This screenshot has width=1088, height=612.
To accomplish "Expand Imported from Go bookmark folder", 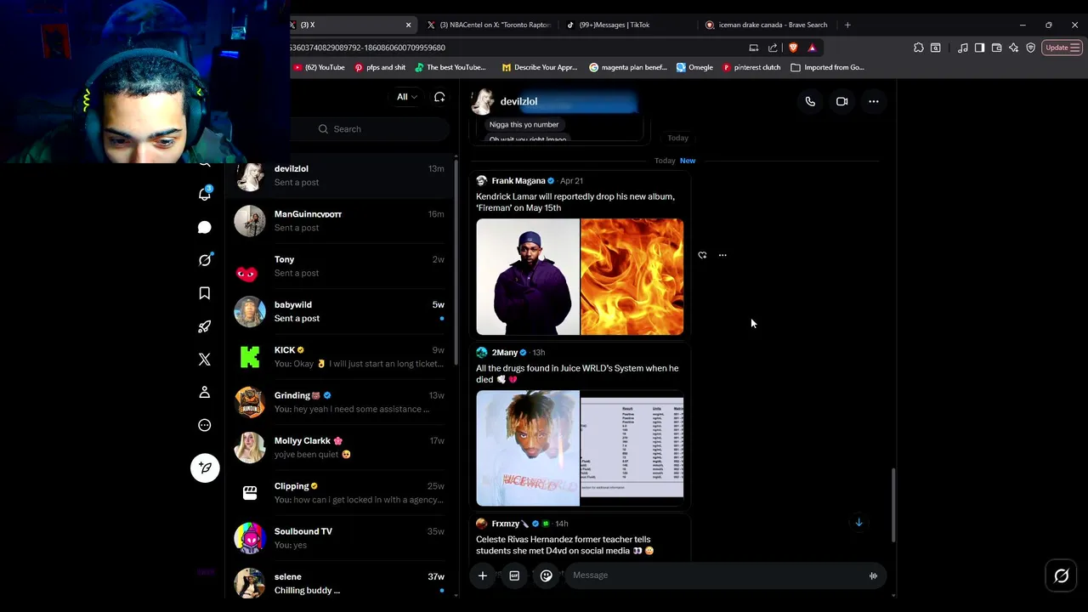I will click(x=827, y=67).
